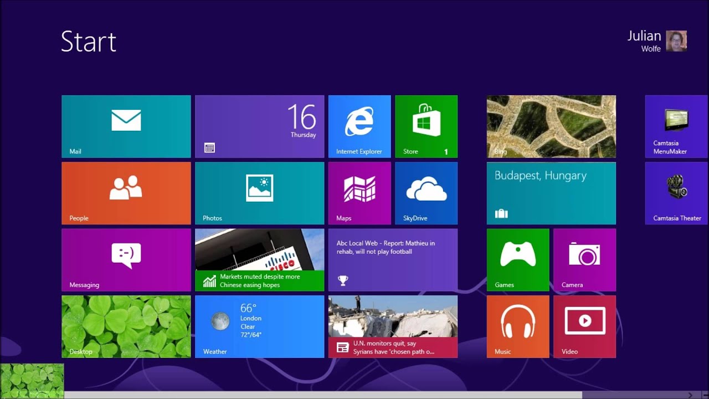Click the Julian user name text
This screenshot has height=399, width=709.
pos(644,36)
